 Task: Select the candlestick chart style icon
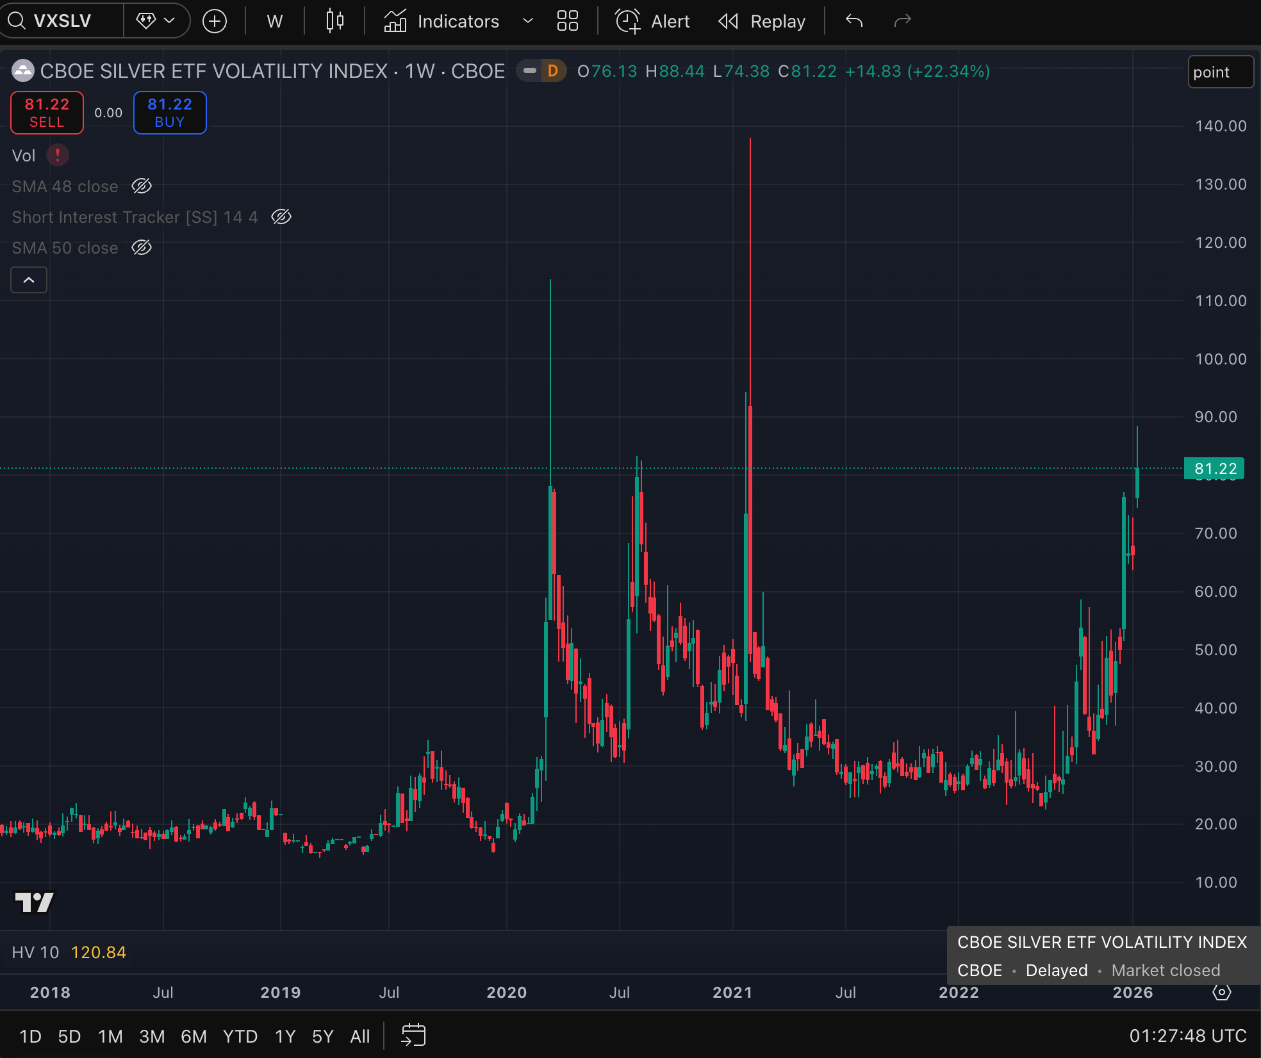334,20
